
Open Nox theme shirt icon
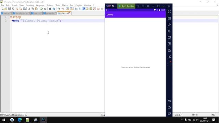tap(138, 6)
